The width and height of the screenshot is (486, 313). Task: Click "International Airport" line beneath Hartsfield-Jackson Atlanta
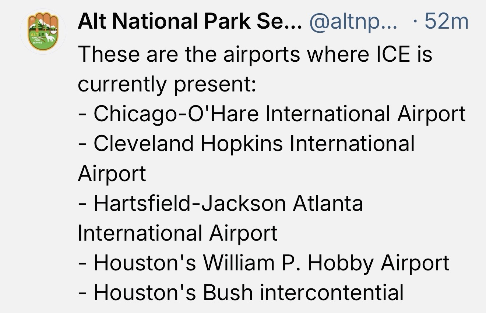177,233
